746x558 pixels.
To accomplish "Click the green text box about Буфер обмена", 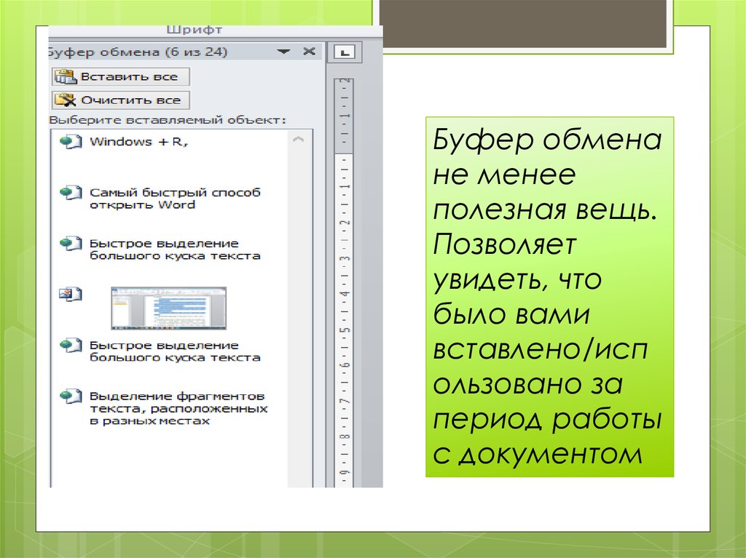I will click(x=550, y=297).
